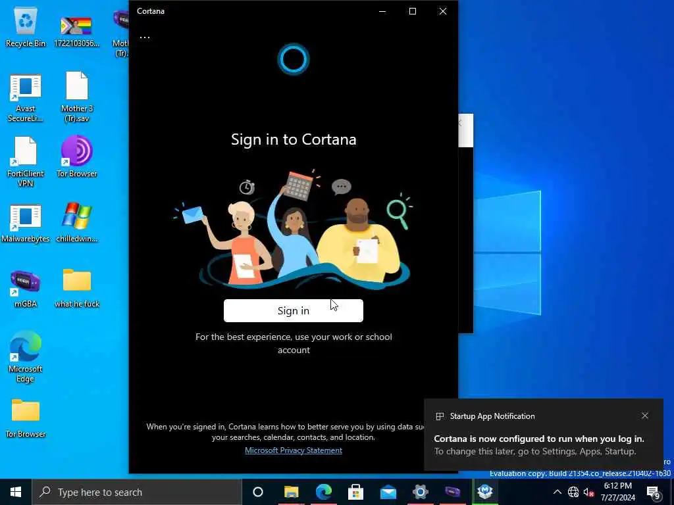Viewport: 674px width, 505px height.
Task: Minimize the Cortana window
Action: 382,11
